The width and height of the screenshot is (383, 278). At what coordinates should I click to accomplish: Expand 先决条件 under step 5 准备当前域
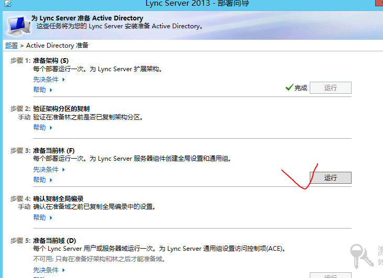point(49,270)
